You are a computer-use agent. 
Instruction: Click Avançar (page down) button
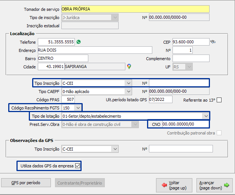tap(214, 185)
